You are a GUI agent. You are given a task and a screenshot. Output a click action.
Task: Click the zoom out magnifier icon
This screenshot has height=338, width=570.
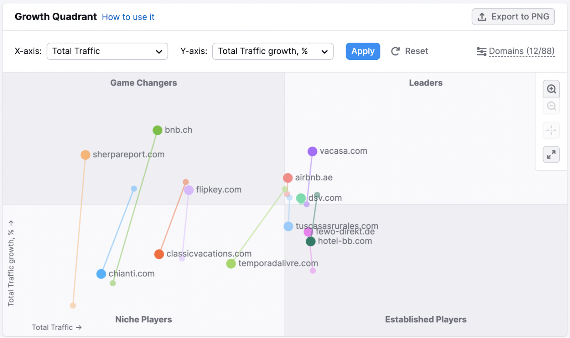click(551, 106)
